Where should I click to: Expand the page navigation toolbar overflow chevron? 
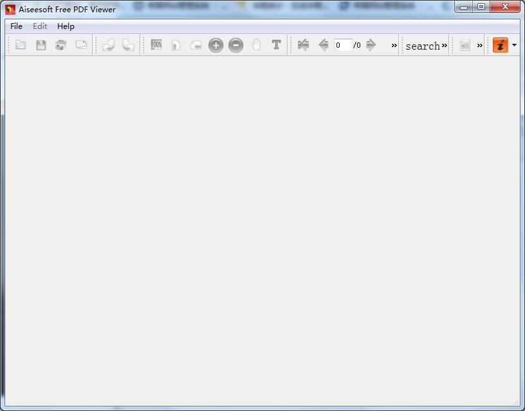pyautogui.click(x=394, y=45)
